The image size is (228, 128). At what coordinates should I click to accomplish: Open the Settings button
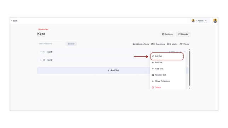[x=167, y=34]
